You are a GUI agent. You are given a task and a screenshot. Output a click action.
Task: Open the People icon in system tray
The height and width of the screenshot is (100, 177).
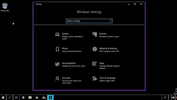(165, 97)
